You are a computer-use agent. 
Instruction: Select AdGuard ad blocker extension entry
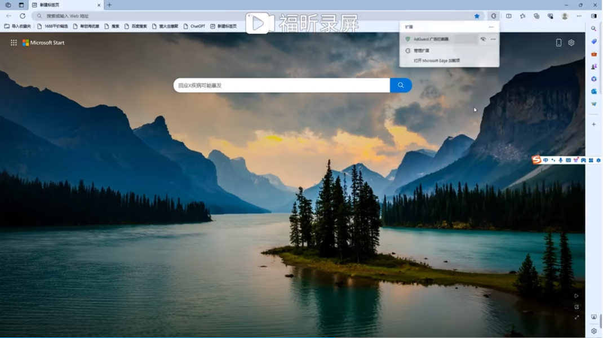click(x=439, y=39)
